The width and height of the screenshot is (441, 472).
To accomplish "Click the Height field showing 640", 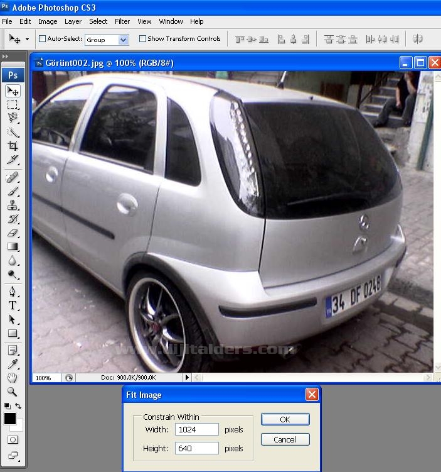I will click(x=197, y=448).
